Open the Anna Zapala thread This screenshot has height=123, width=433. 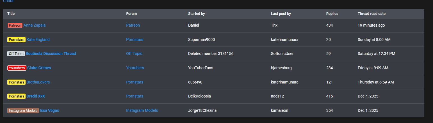(x=35, y=25)
